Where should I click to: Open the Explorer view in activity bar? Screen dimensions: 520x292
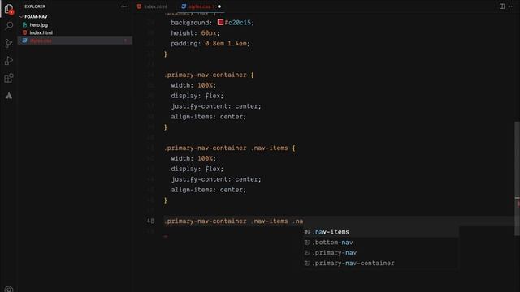[x=9, y=9]
